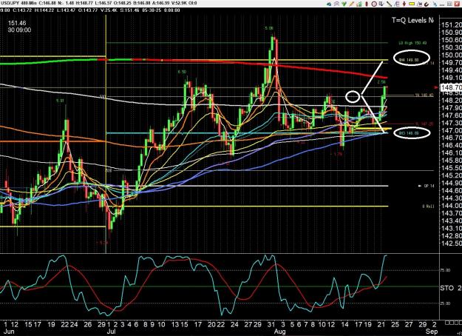
Task: Click the 25.00 stochastic level label
Action: click(x=445, y=303)
